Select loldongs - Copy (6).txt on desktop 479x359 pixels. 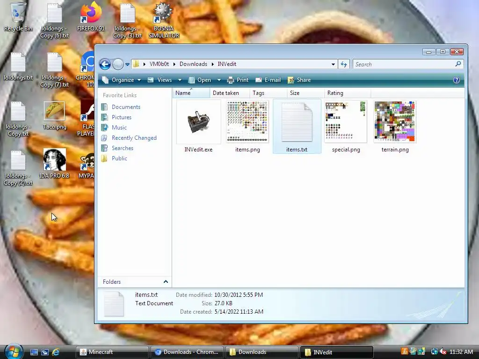[54, 21]
